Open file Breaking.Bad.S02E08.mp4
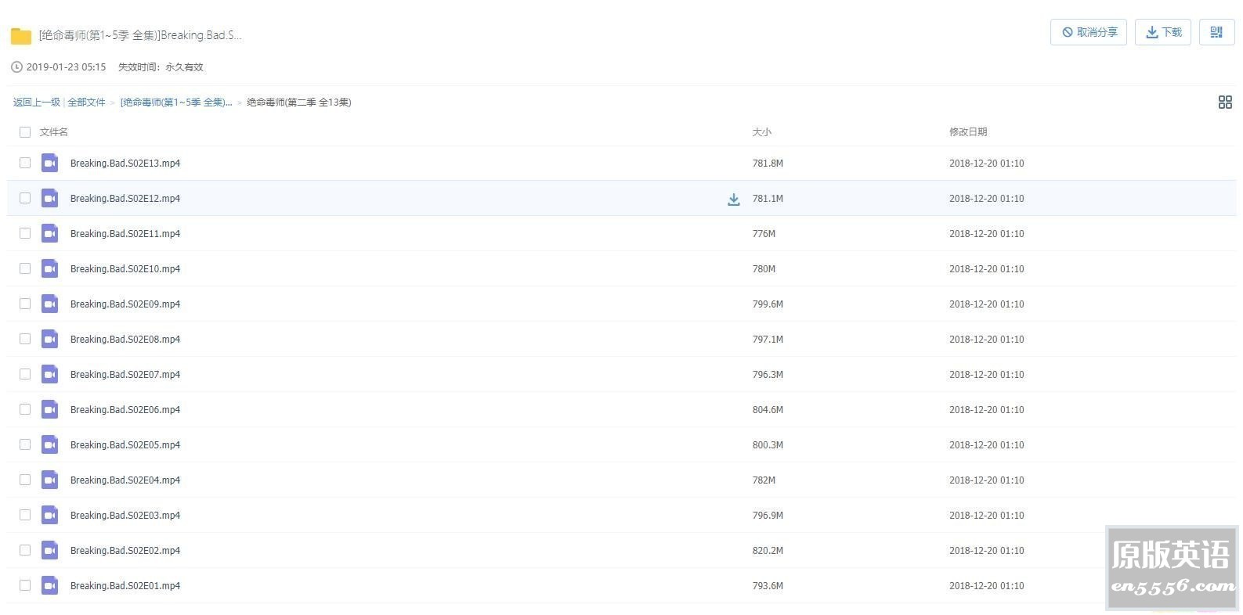The image size is (1243, 615). (125, 340)
